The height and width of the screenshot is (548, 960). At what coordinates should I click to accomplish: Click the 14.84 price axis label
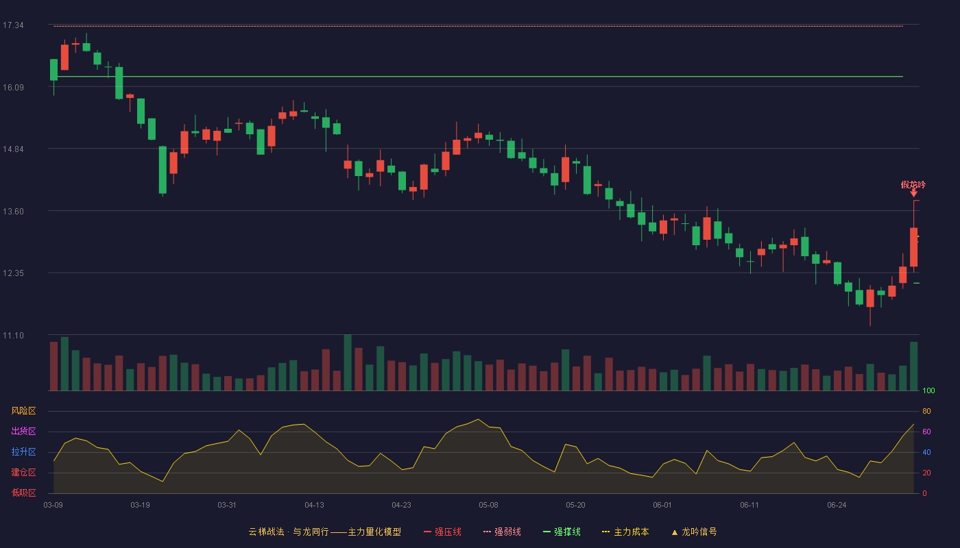click(x=13, y=149)
